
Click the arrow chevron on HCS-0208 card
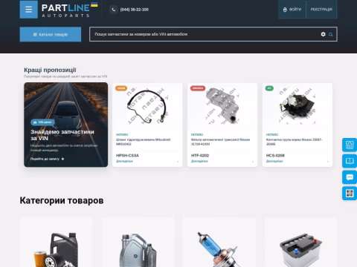[328, 162]
